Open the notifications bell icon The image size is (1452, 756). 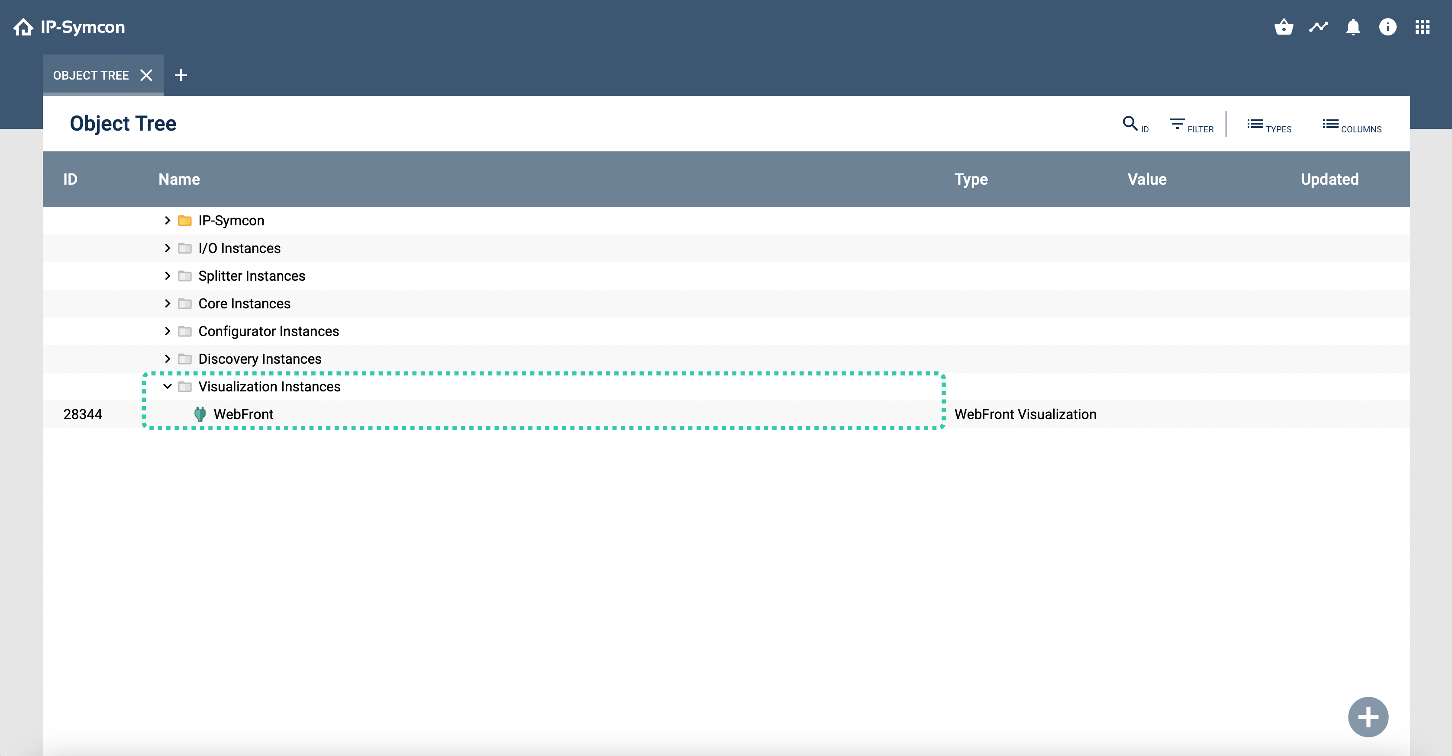coord(1353,27)
